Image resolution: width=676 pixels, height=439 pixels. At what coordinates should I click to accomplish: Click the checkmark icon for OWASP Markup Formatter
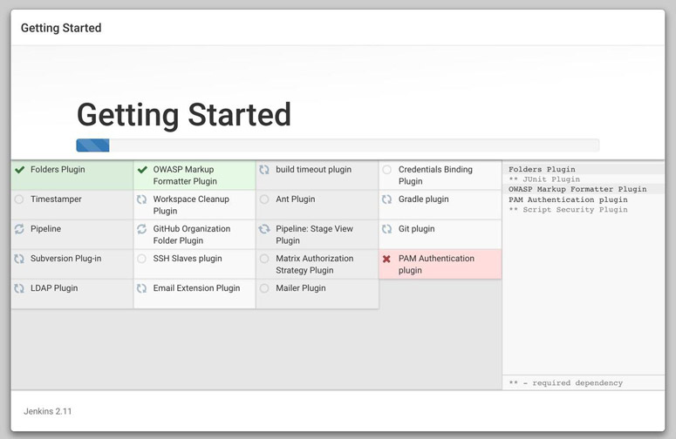coord(142,170)
